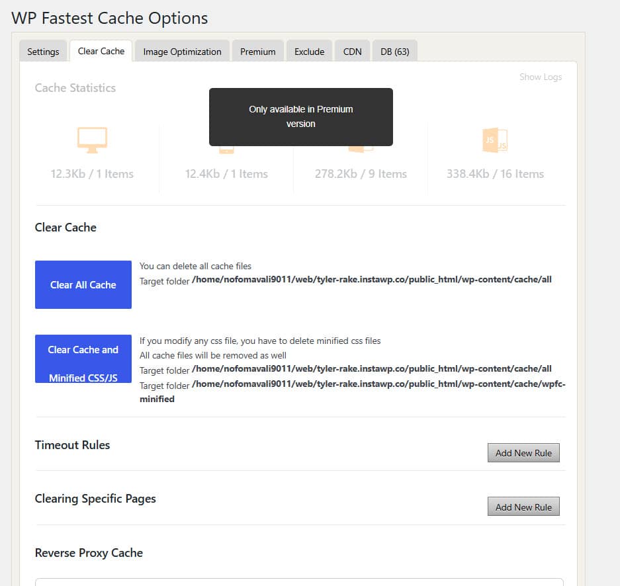The height and width of the screenshot is (586, 620).
Task: Click the Timeout Rules heading
Action: [x=72, y=445]
